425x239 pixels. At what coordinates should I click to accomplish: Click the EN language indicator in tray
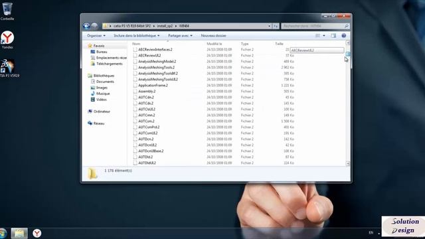(x=371, y=232)
